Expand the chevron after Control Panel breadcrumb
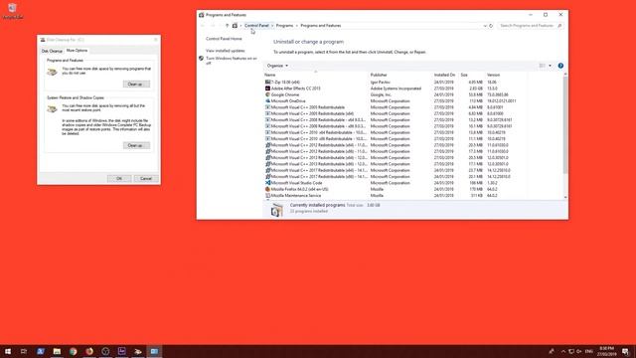 pos(272,26)
